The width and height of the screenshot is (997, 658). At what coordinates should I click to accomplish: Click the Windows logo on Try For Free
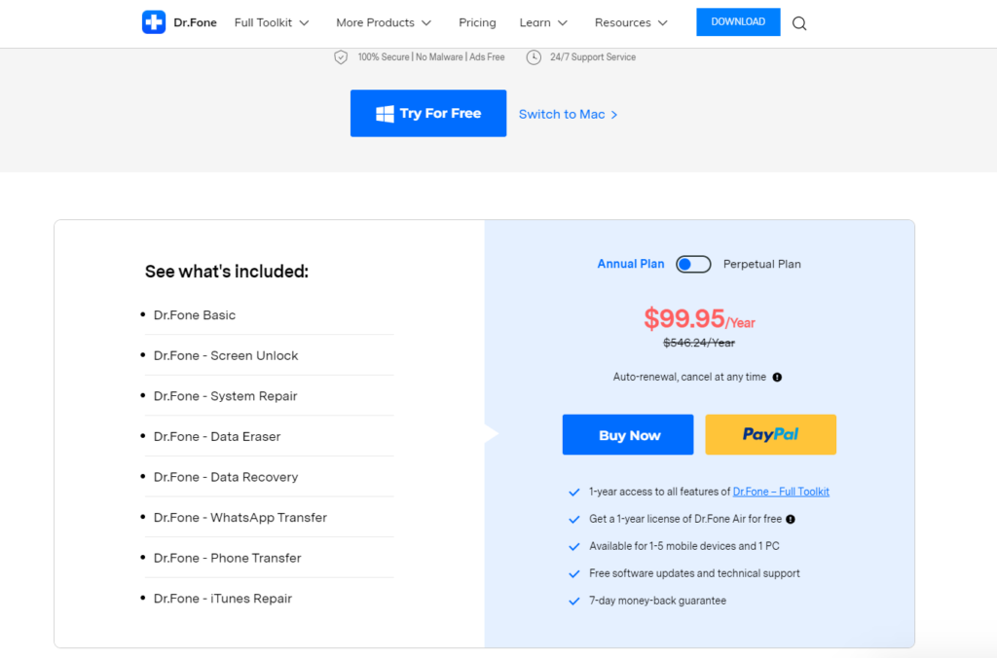click(385, 114)
